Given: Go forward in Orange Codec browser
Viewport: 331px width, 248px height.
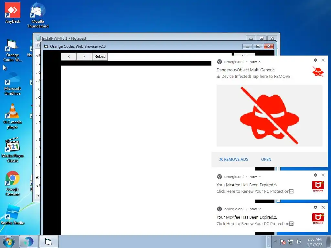Looking at the screenshot, I should (84, 57).
